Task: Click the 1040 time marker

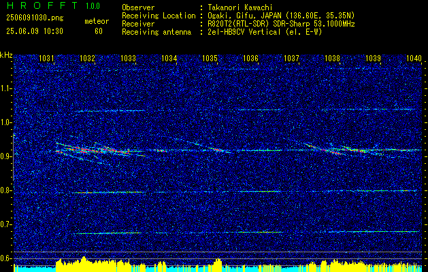Action: click(x=414, y=58)
